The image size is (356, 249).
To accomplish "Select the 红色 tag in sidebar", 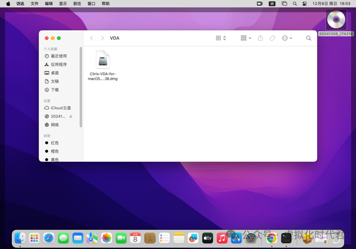I will [55, 143].
